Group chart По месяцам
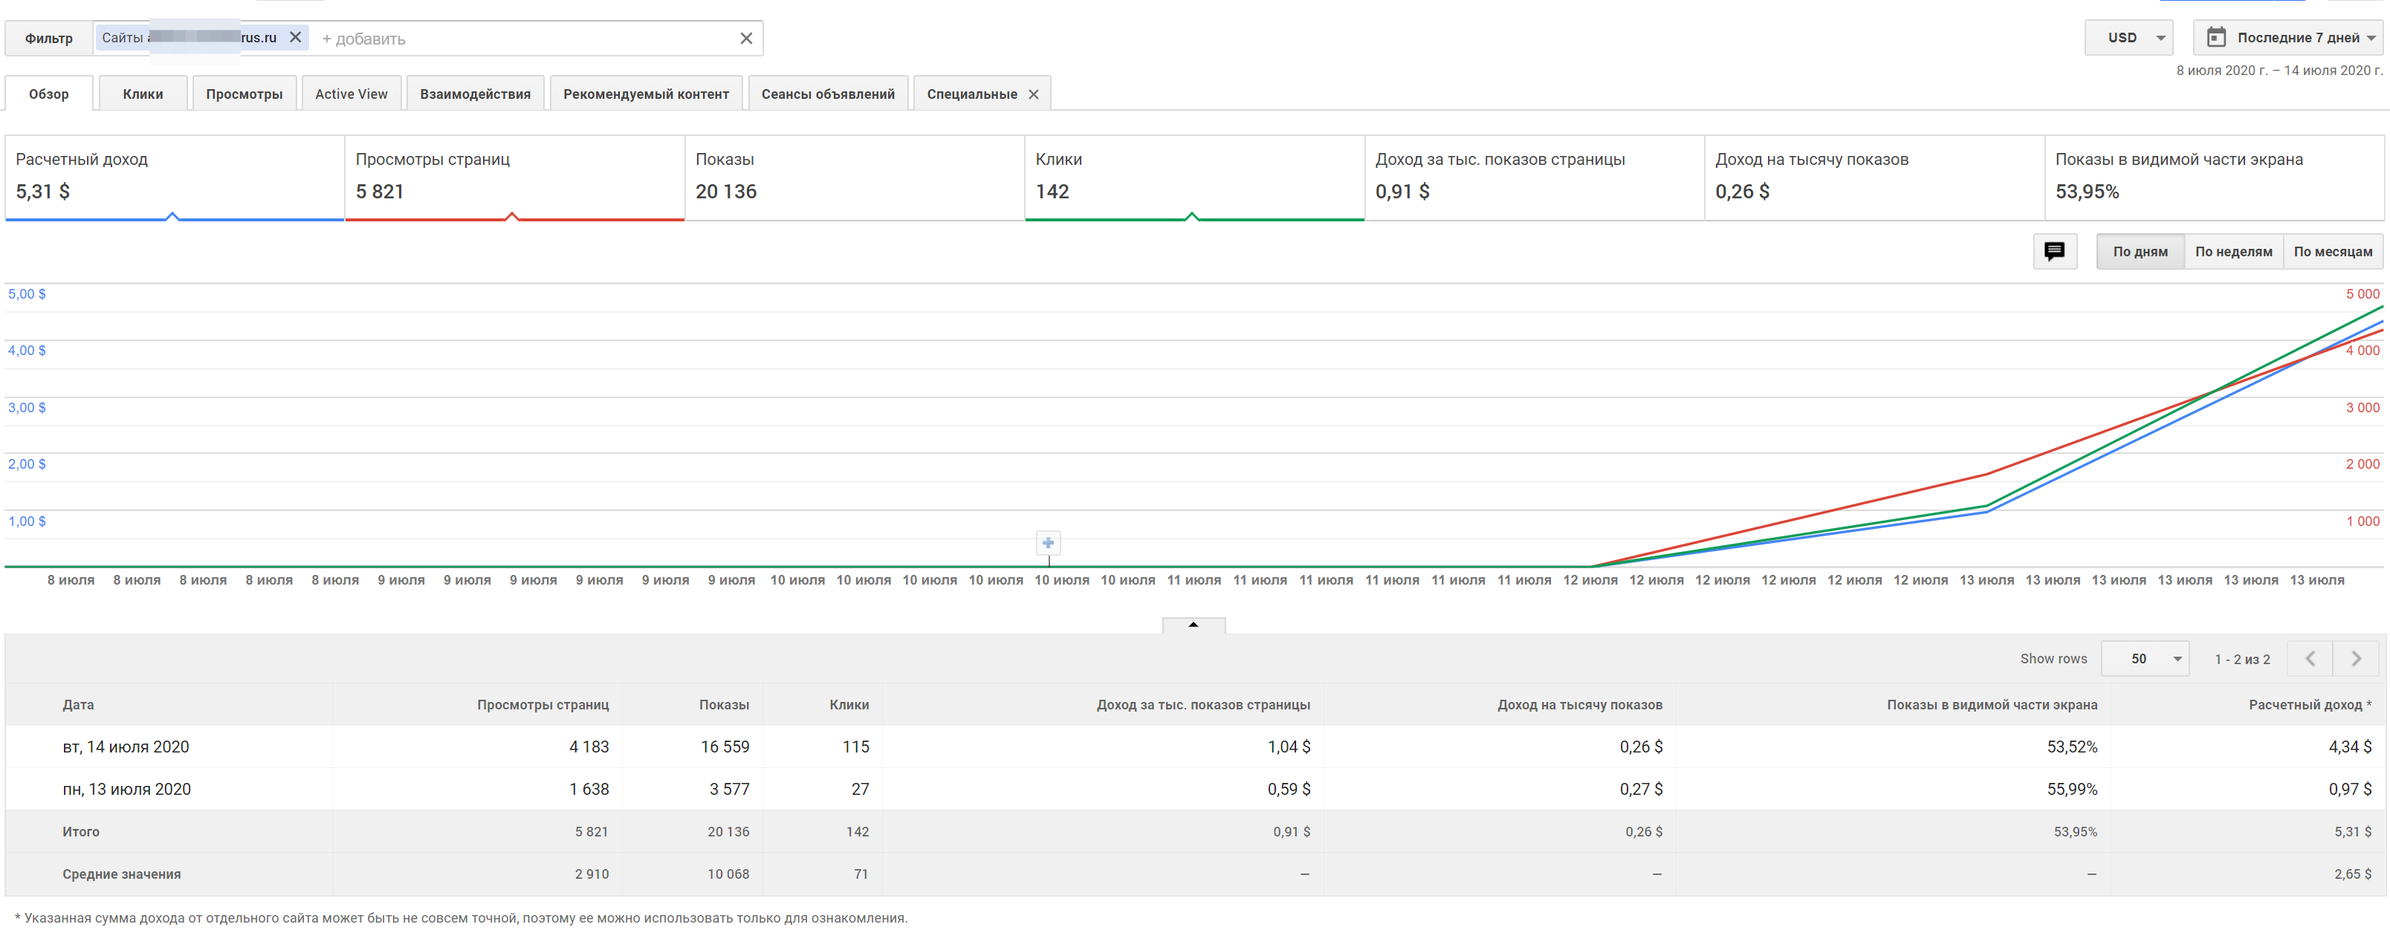Viewport: 2390px width, 933px height. pos(2333,251)
